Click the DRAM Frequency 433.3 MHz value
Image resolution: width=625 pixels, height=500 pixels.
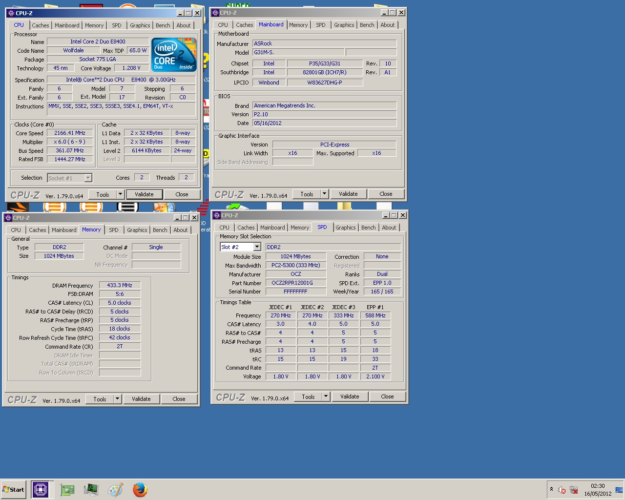(120, 285)
